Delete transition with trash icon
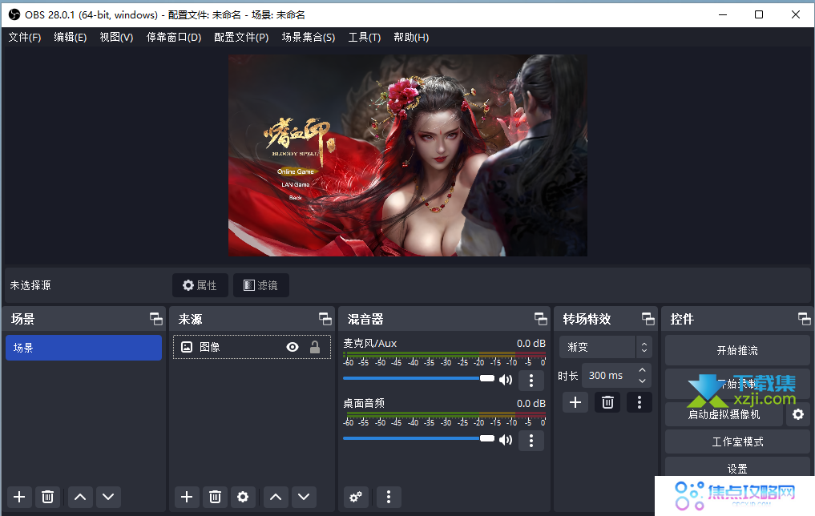The width and height of the screenshot is (815, 516). (x=607, y=402)
